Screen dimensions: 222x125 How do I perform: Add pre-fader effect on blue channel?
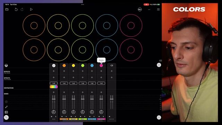(x=92, y=71)
